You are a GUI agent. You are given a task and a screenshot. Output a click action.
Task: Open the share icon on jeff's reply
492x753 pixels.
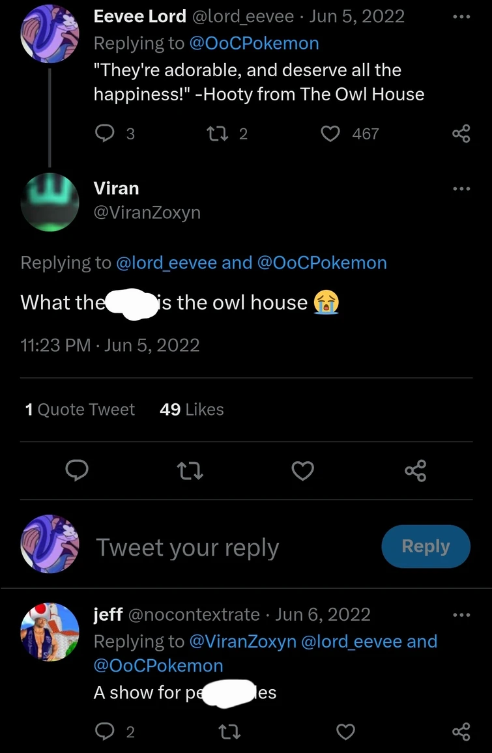click(x=461, y=732)
